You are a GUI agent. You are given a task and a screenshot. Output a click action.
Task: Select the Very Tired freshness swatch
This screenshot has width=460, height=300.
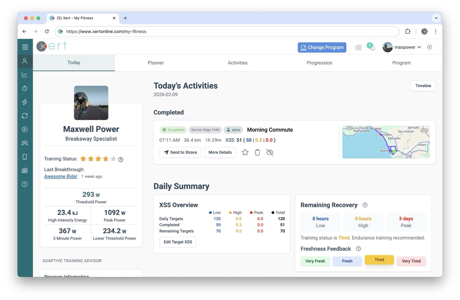tap(411, 261)
